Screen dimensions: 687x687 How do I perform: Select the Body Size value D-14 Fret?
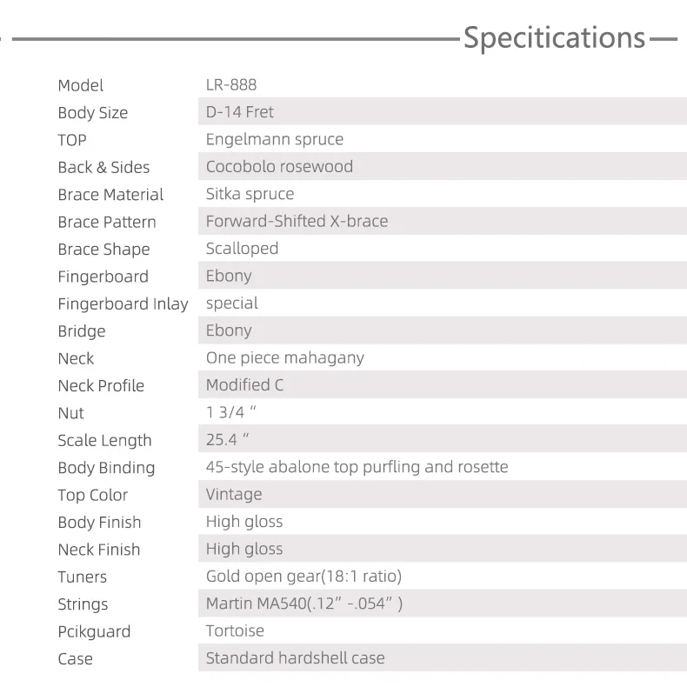240,112
